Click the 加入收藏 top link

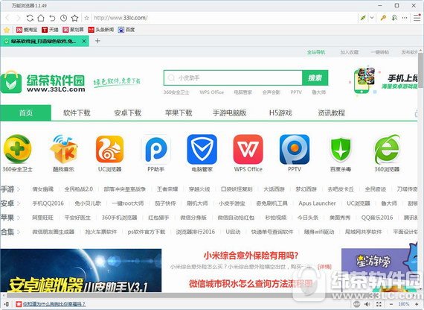click(x=350, y=52)
